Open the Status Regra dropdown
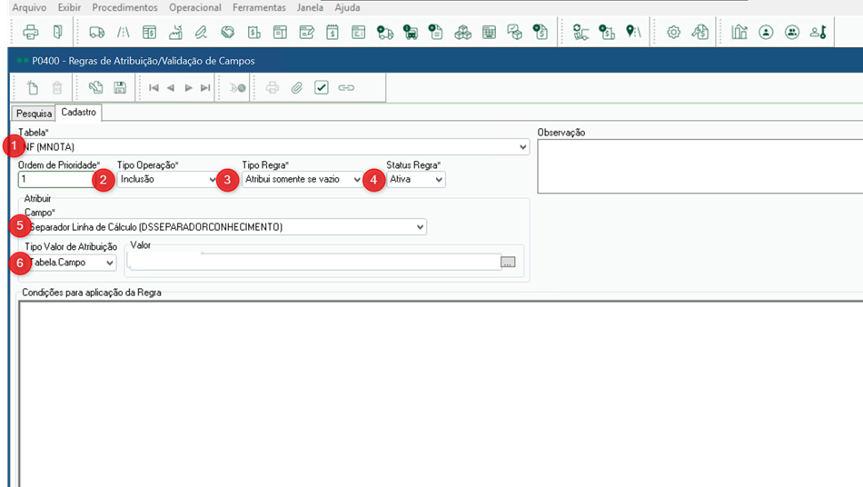 (x=415, y=179)
